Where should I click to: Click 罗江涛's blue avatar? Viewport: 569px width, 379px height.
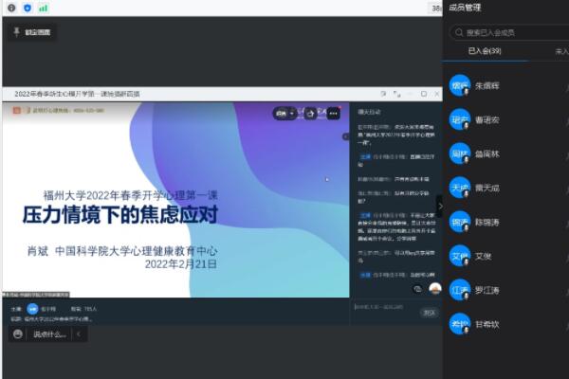coord(460,290)
